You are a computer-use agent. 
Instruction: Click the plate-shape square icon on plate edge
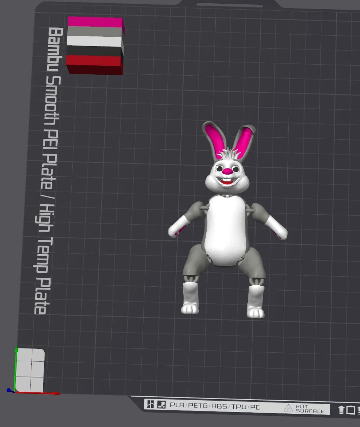(351, 410)
